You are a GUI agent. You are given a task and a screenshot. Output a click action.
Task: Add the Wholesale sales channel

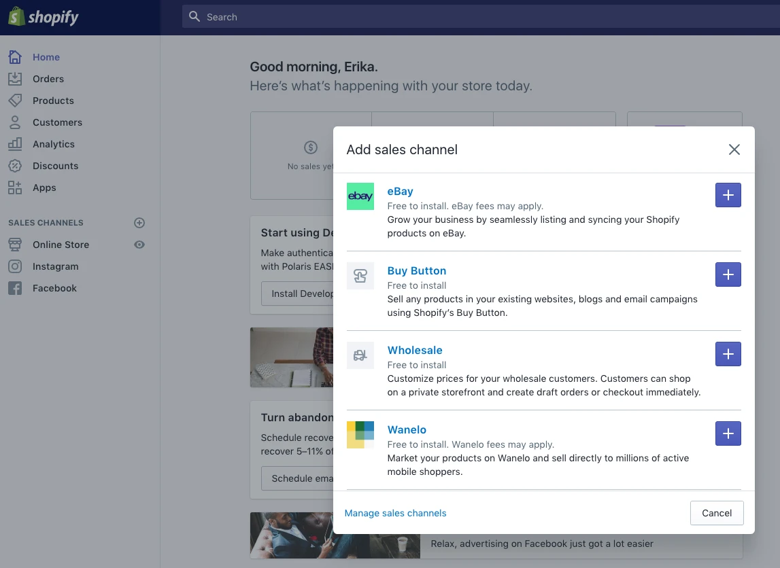[728, 354]
